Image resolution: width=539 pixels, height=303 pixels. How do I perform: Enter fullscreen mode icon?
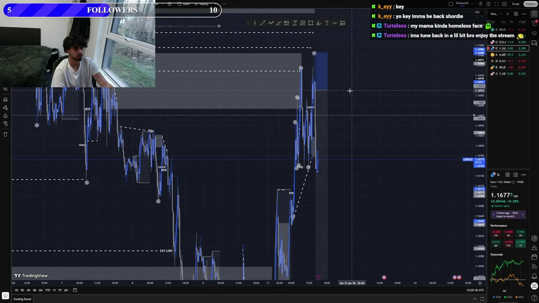click(x=496, y=4)
